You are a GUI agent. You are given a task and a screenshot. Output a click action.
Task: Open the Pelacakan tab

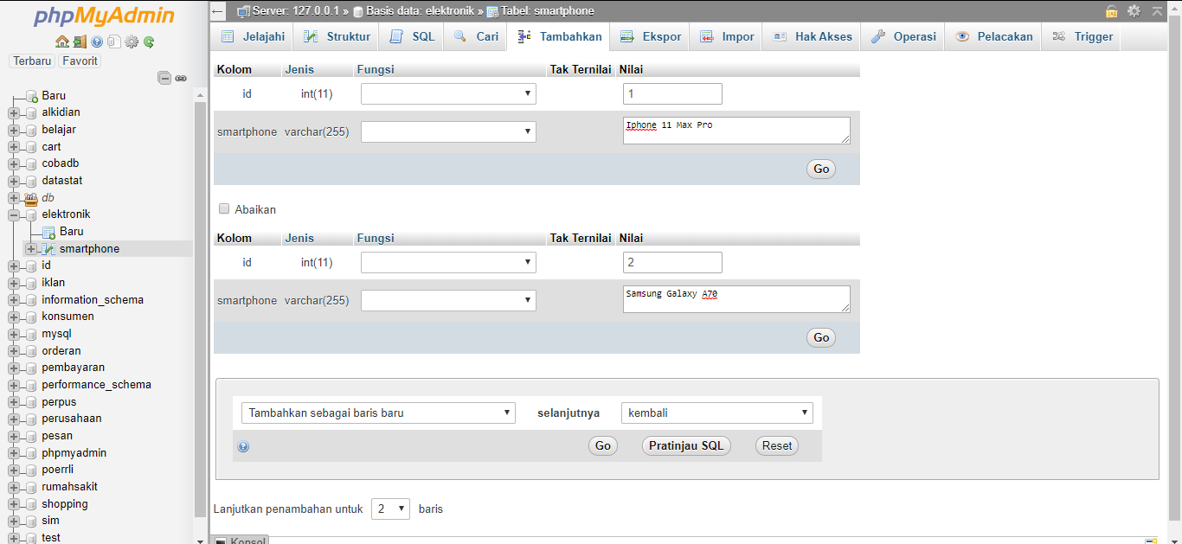(x=993, y=37)
